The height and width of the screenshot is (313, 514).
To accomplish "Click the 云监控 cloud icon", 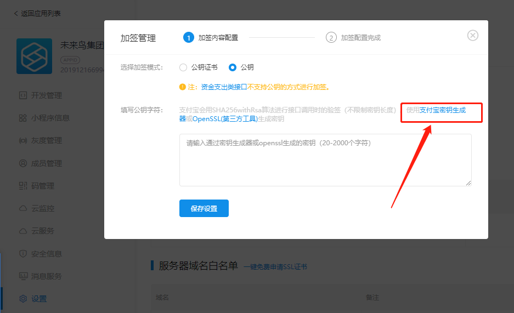I will tap(23, 208).
